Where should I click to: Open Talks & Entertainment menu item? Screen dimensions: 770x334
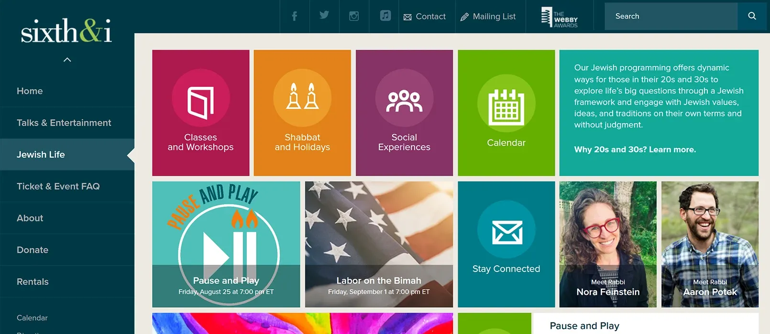(67, 123)
